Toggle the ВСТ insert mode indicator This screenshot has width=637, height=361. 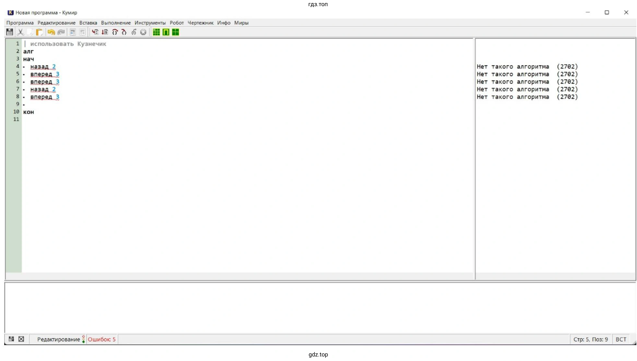click(621, 339)
